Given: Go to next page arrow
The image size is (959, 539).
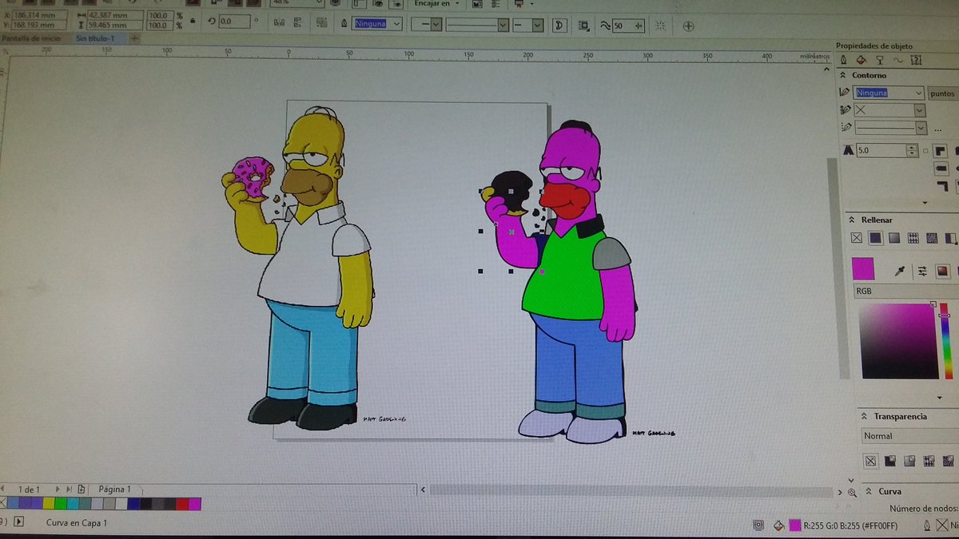Looking at the screenshot, I should pos(58,489).
